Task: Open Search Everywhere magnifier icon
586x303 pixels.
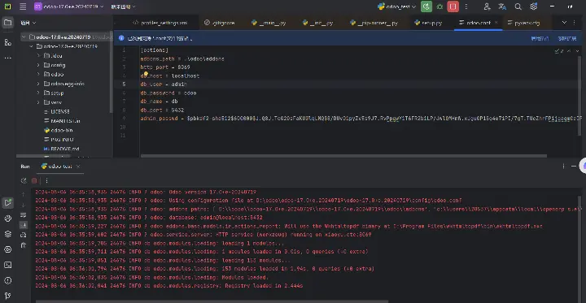Action: click(x=518, y=6)
